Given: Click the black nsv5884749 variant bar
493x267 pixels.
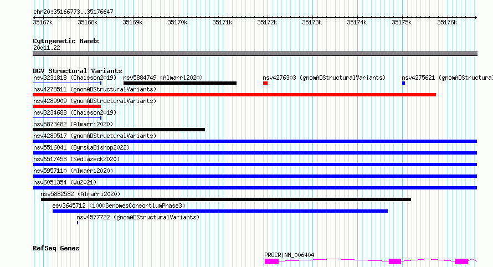Looking at the screenshot, I should pyautogui.click(x=180, y=83).
